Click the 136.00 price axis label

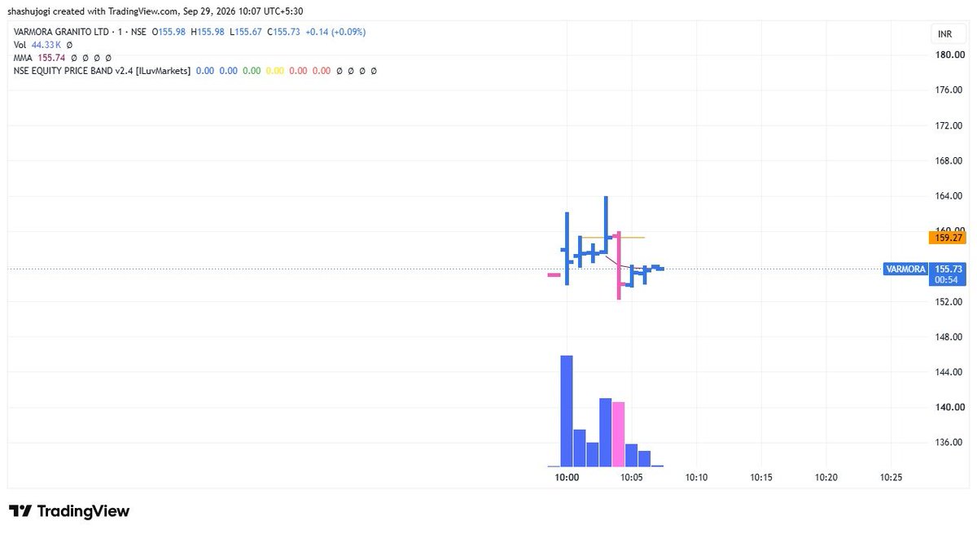point(949,443)
